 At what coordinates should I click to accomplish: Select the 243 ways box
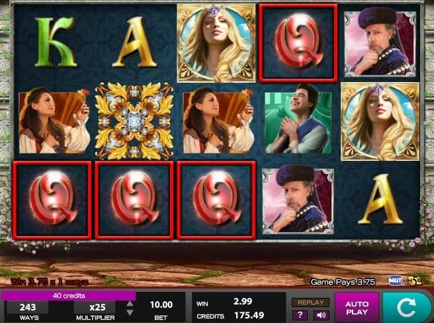[x=28, y=307]
